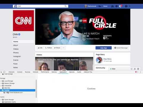Open the Notifications globe icon
Screen dimensions: 143x107
coord(120,6)
